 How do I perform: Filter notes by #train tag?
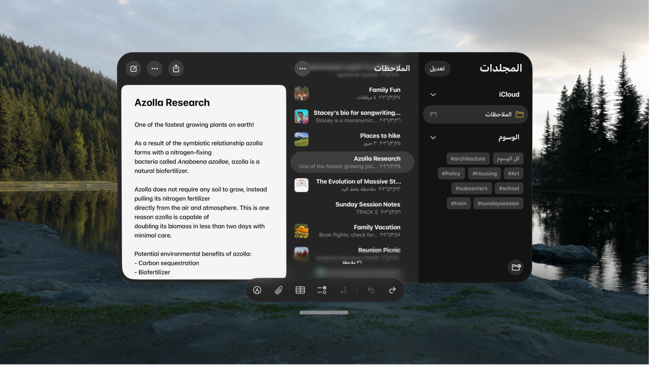(x=458, y=204)
